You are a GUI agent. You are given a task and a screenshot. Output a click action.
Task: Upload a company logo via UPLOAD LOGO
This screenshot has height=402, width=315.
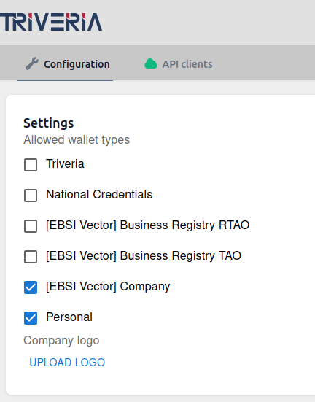(67, 363)
